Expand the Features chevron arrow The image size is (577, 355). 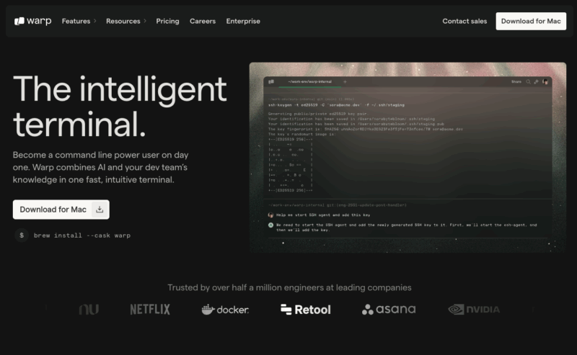95,21
